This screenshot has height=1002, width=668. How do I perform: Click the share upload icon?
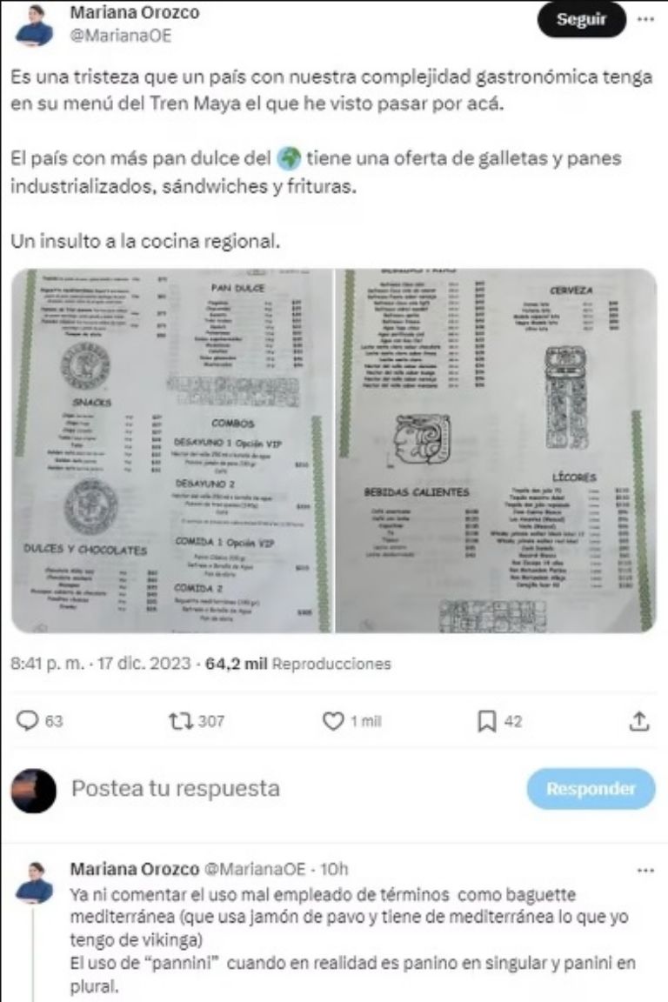point(639,721)
